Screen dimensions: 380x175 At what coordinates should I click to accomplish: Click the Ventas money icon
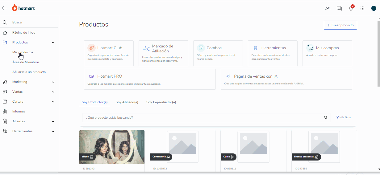[x=5, y=92]
